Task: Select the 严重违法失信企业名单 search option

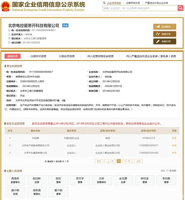Action: click(156, 3)
